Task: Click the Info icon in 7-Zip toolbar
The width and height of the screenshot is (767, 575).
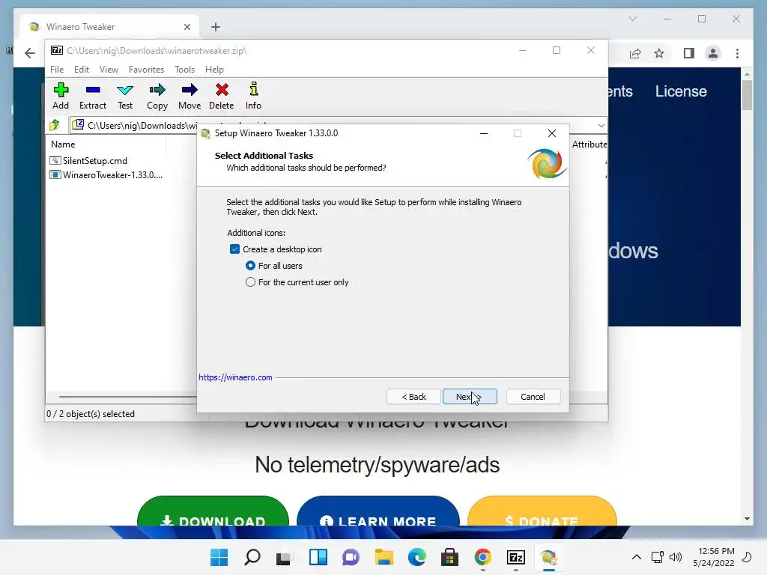Action: coord(253,96)
